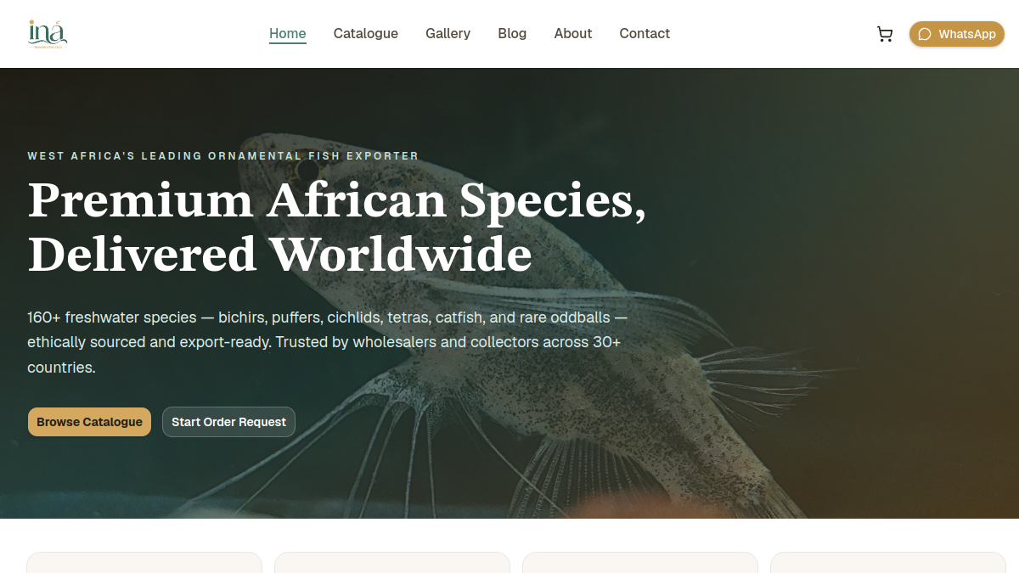Screen dimensions: 1019x573
Task: Open the About nav link
Action: click(573, 34)
